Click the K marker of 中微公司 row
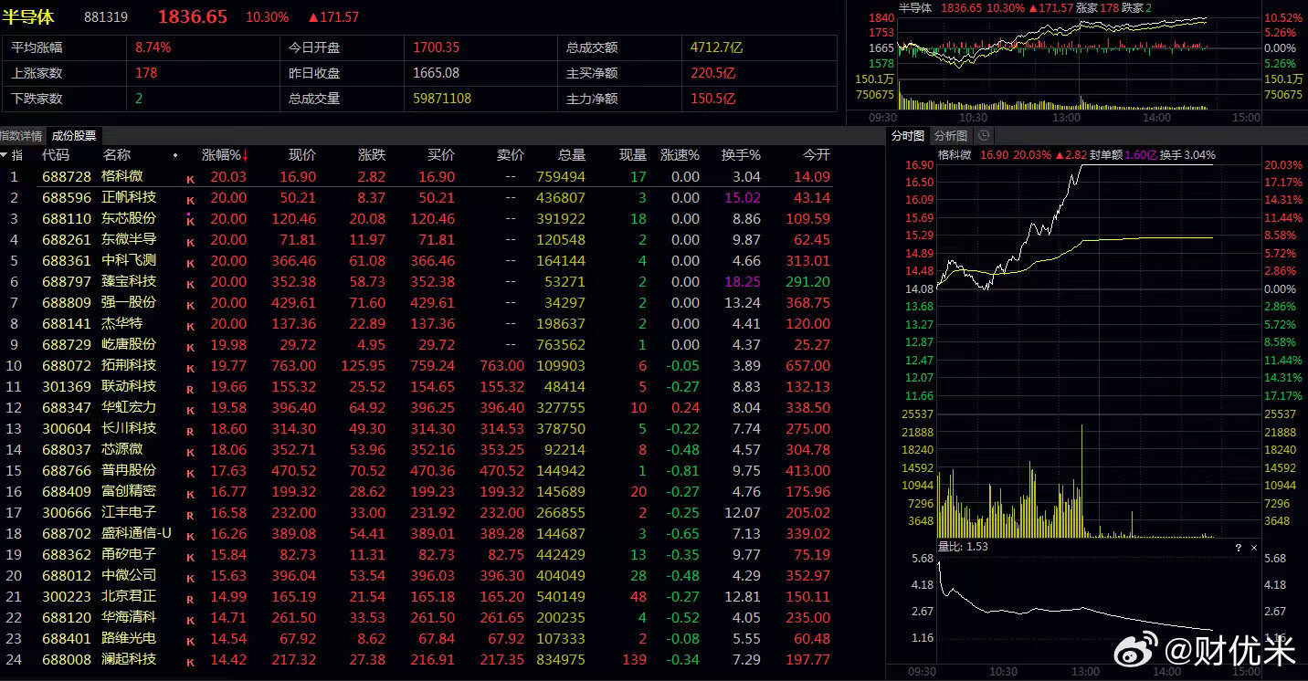1308x681 pixels. coord(191,577)
